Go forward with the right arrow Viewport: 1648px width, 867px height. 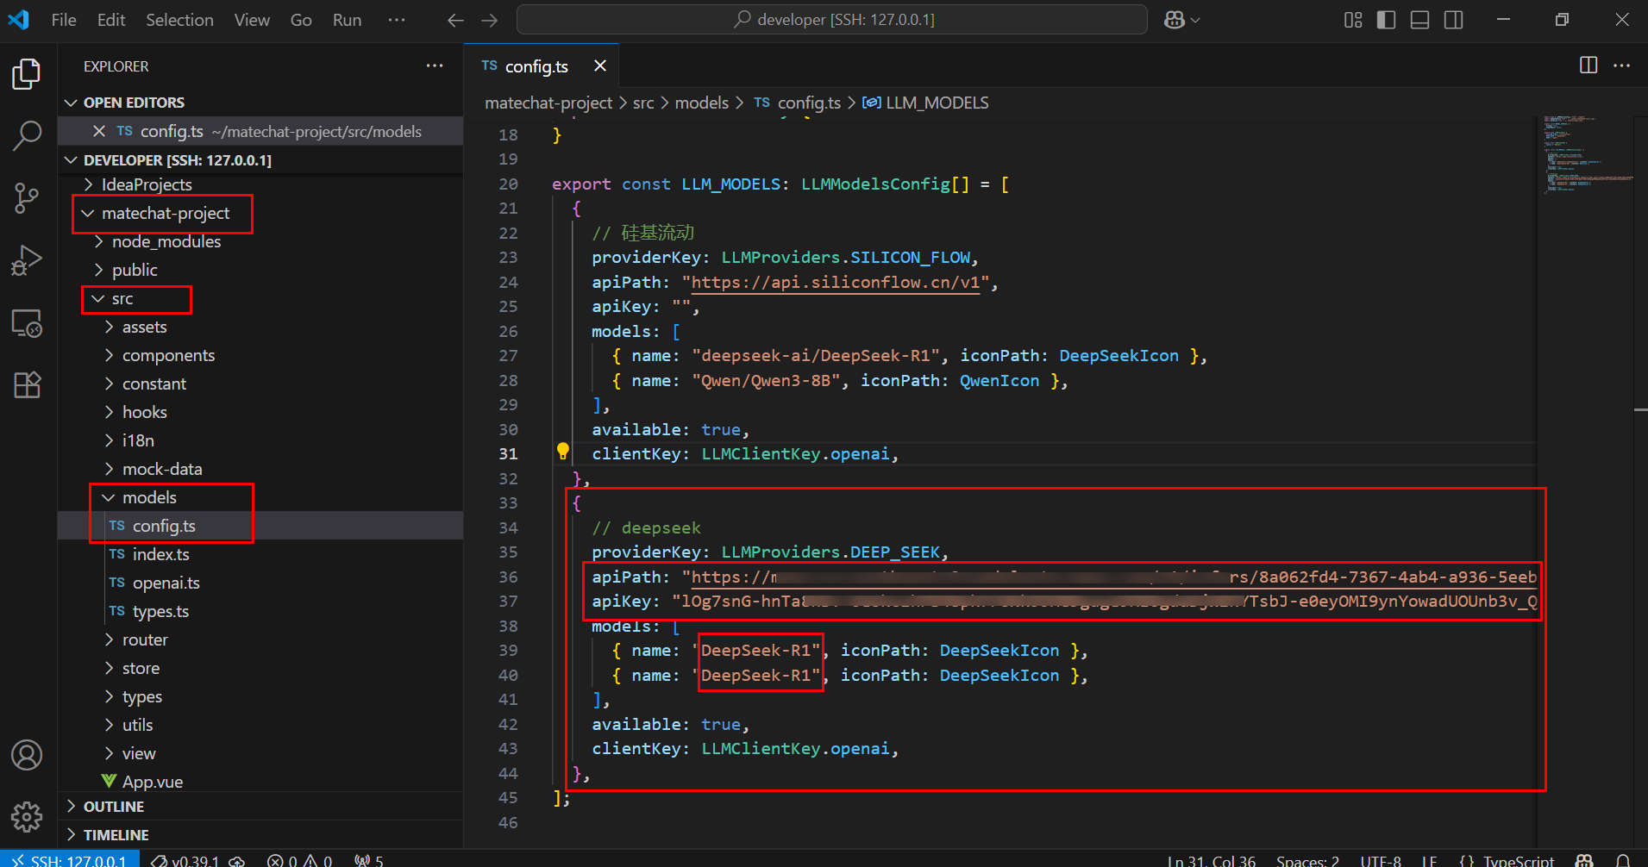pos(490,20)
